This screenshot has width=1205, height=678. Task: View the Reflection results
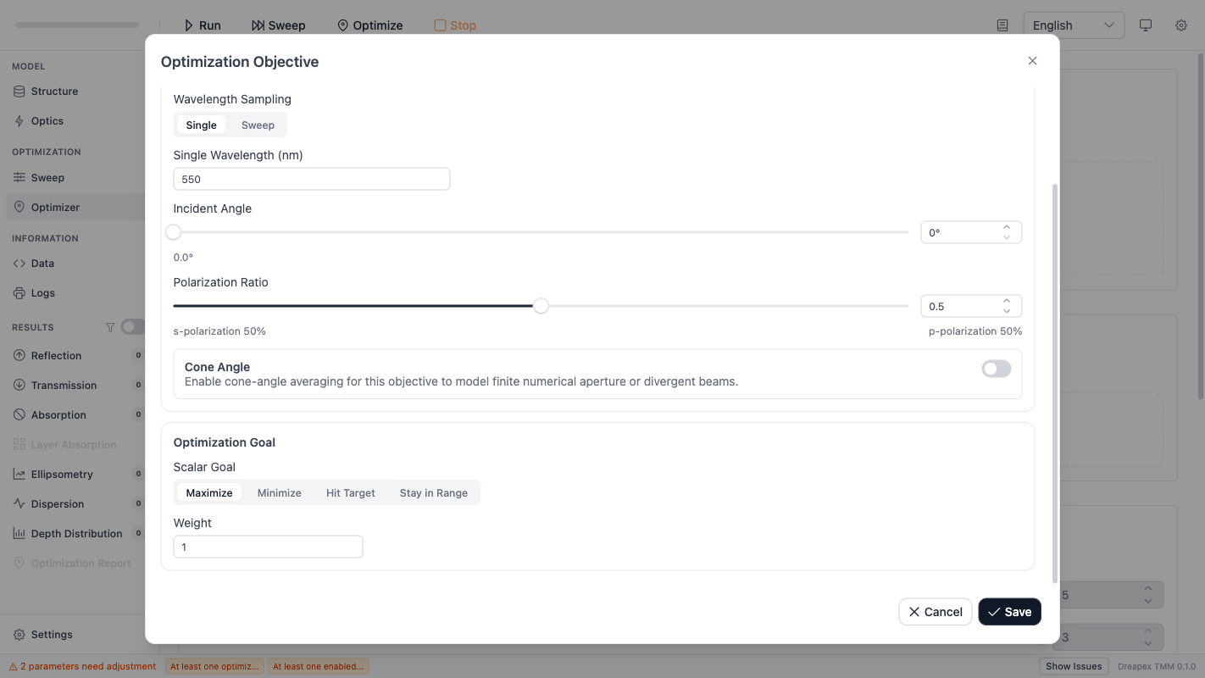[57, 355]
